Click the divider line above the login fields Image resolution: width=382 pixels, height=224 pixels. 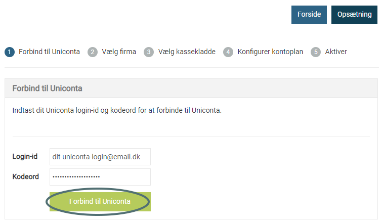(x=191, y=136)
